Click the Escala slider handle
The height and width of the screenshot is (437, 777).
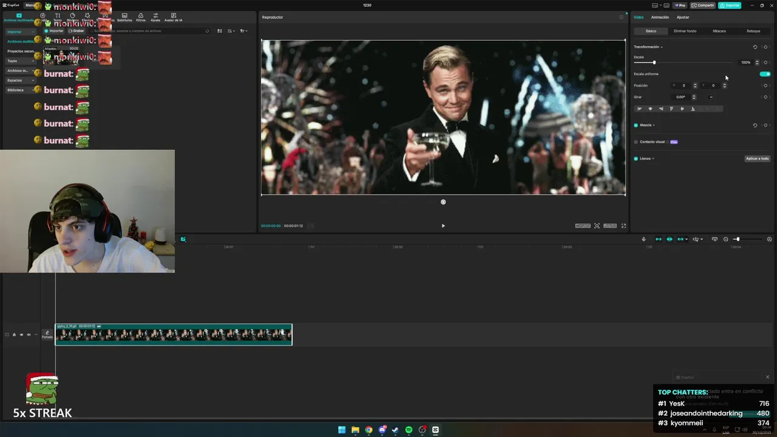(x=654, y=63)
